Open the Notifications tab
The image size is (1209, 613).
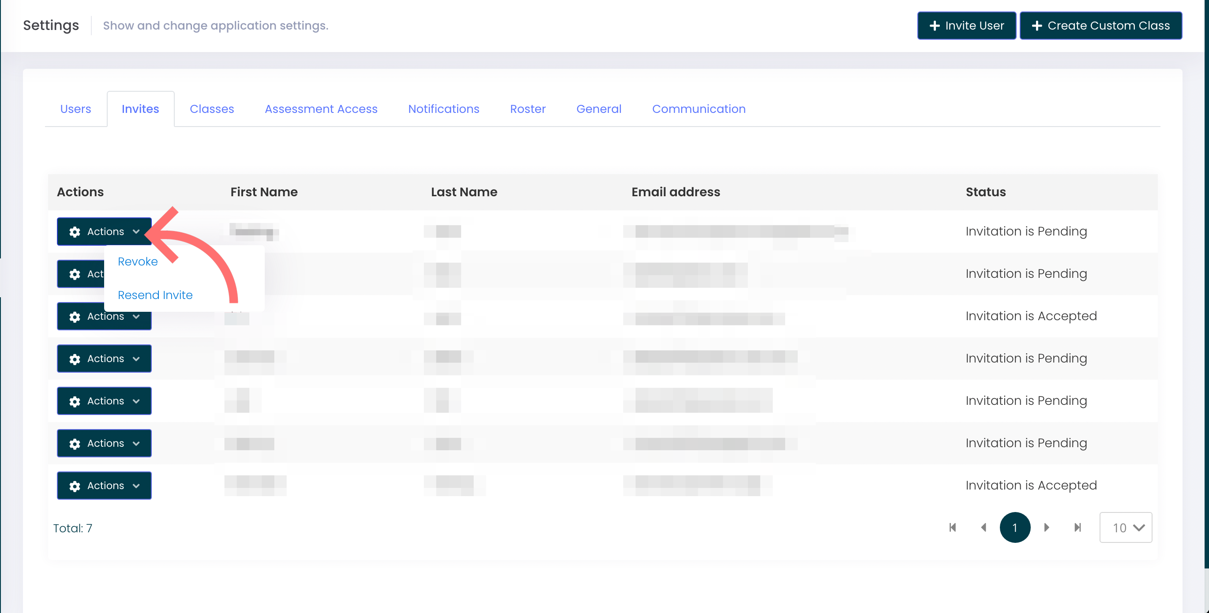point(443,109)
